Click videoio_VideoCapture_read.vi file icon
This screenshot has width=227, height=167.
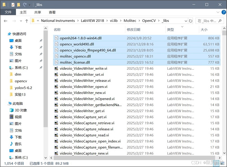point(56,135)
